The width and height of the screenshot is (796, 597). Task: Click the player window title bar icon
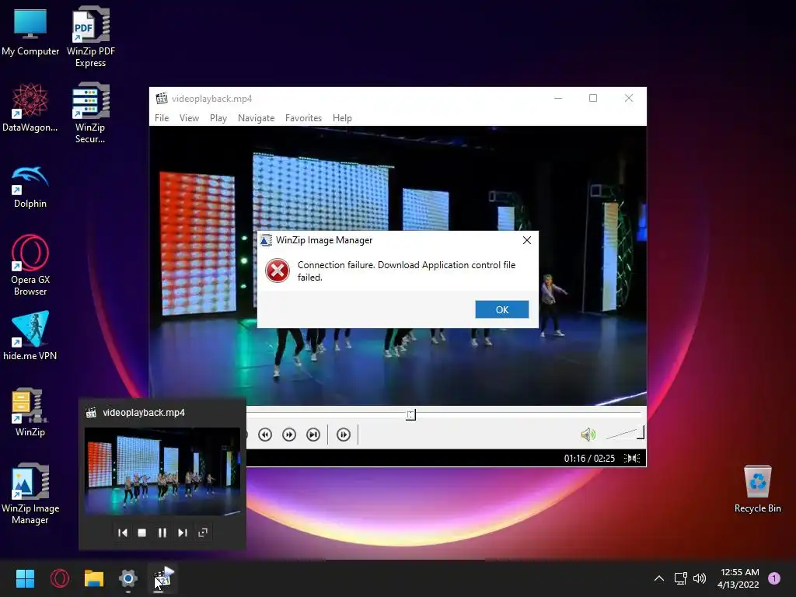click(162, 99)
